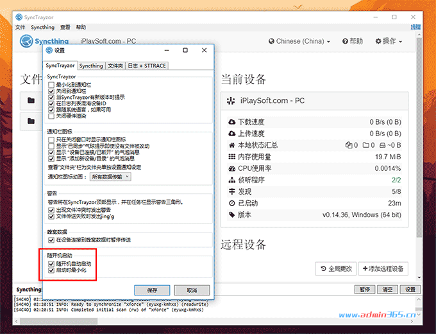Open the 通知栏图标动画 combo box
This screenshot has width=436, height=334.
pos(110,177)
